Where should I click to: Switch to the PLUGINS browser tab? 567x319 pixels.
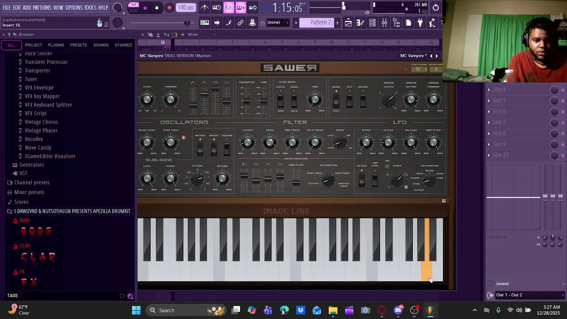(x=56, y=45)
